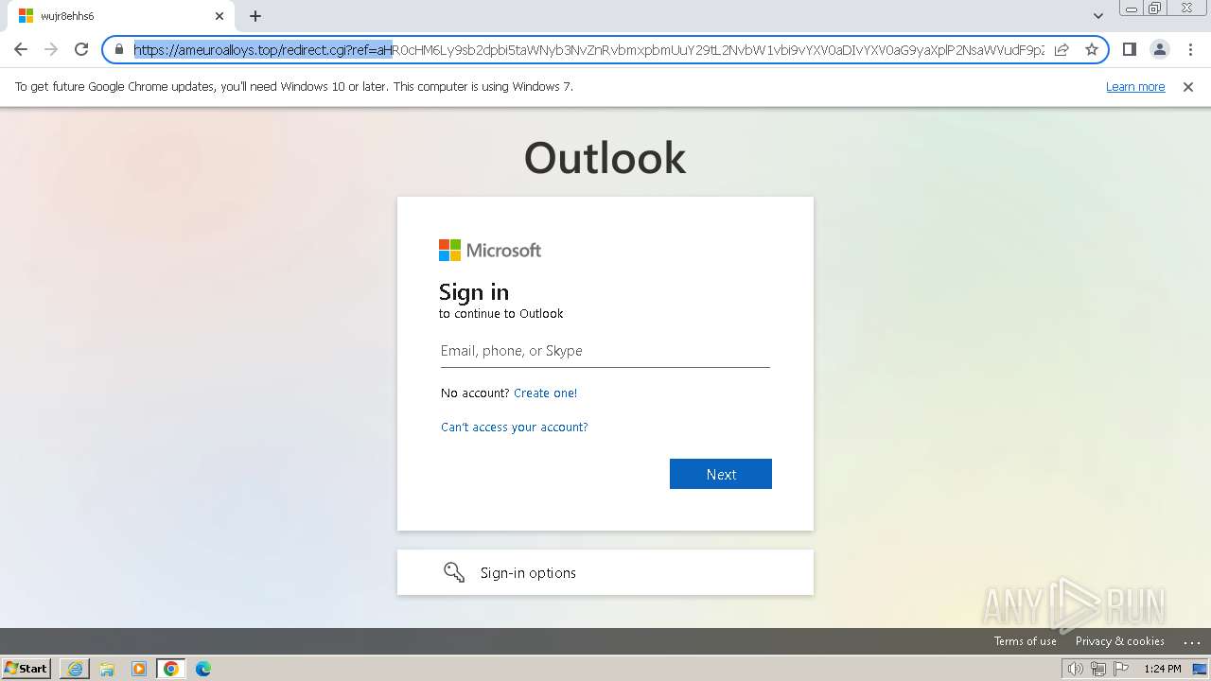
Task: Click the Next button
Action: click(721, 474)
